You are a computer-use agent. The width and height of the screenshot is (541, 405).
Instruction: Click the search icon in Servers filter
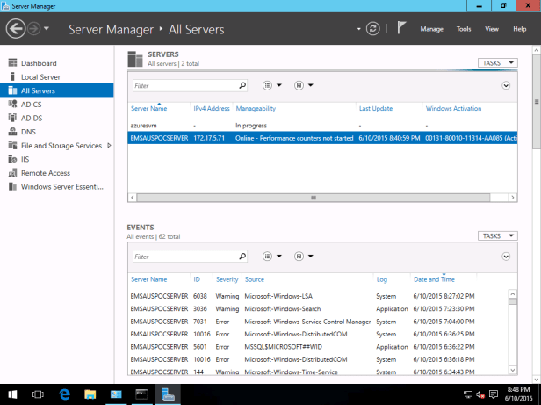242,86
